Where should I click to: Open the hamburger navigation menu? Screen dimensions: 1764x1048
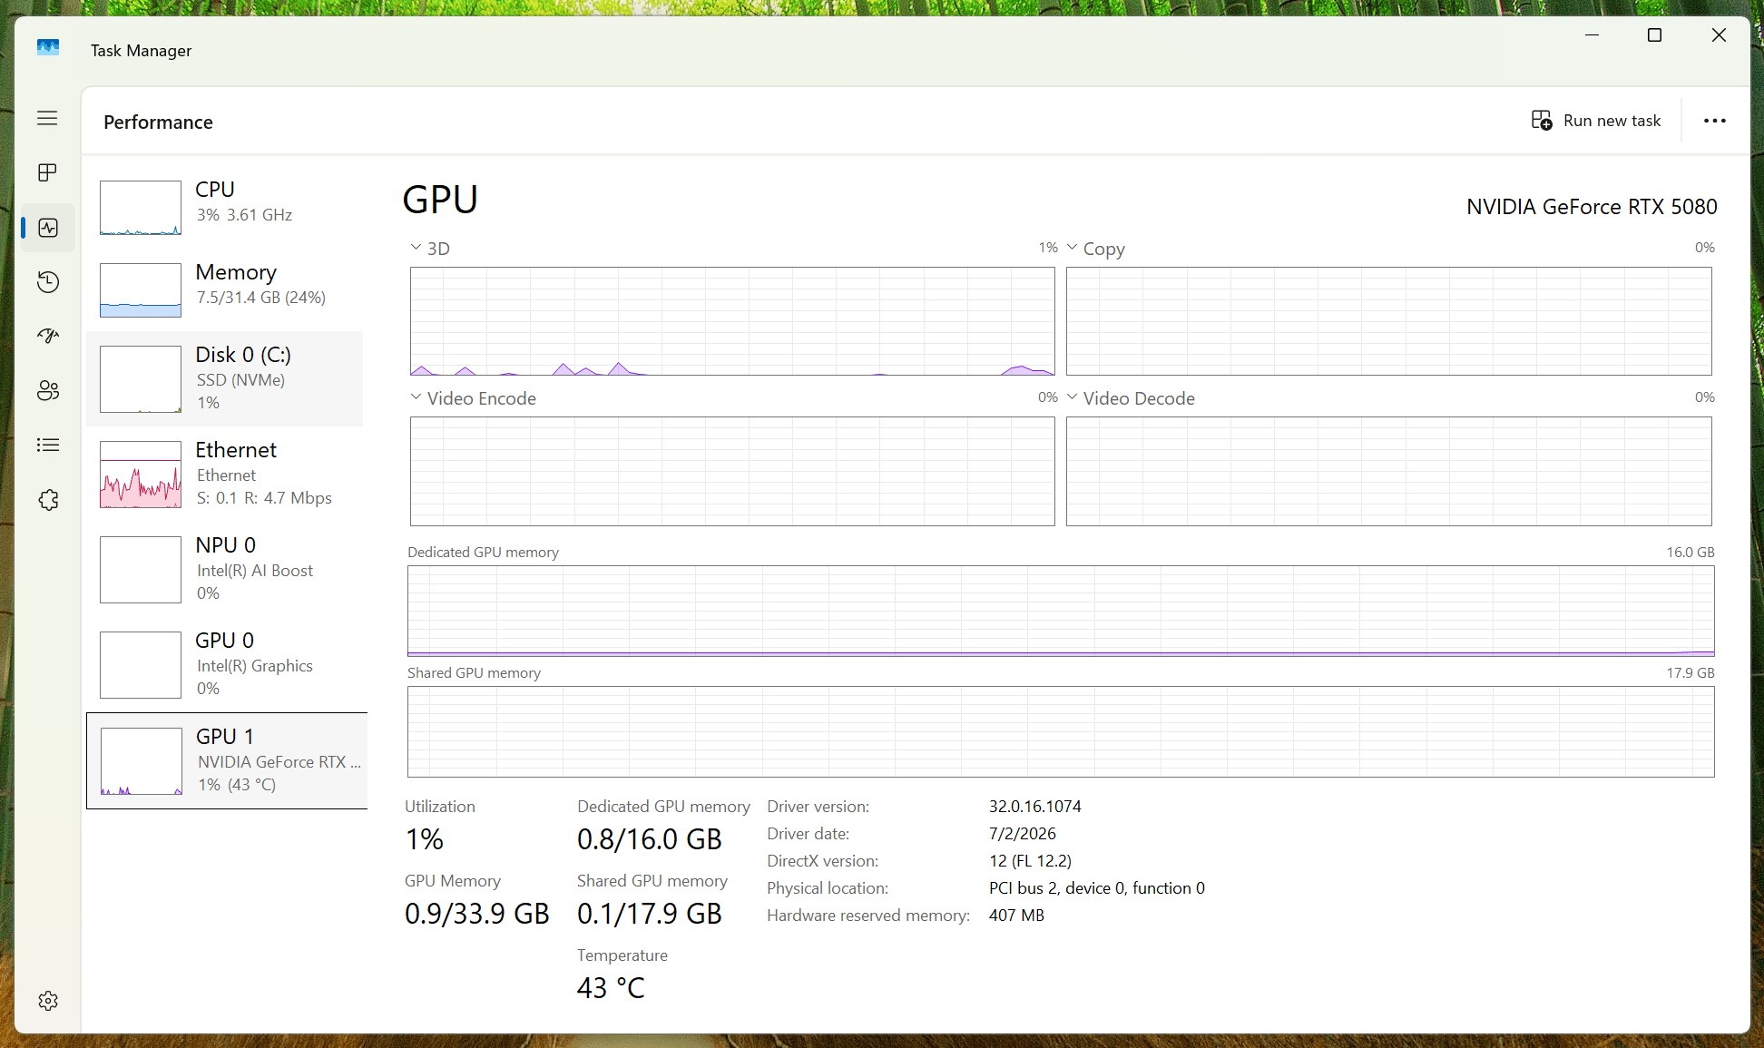tap(47, 118)
